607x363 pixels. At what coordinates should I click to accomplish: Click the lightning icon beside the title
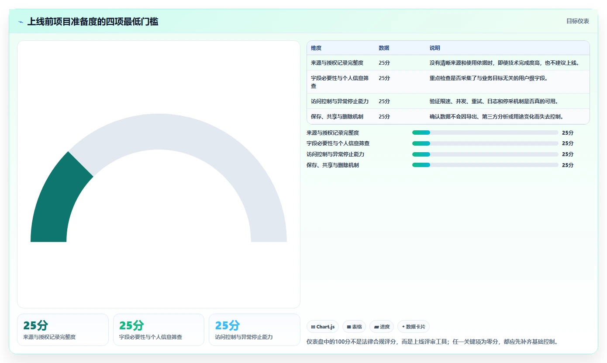[21, 22]
